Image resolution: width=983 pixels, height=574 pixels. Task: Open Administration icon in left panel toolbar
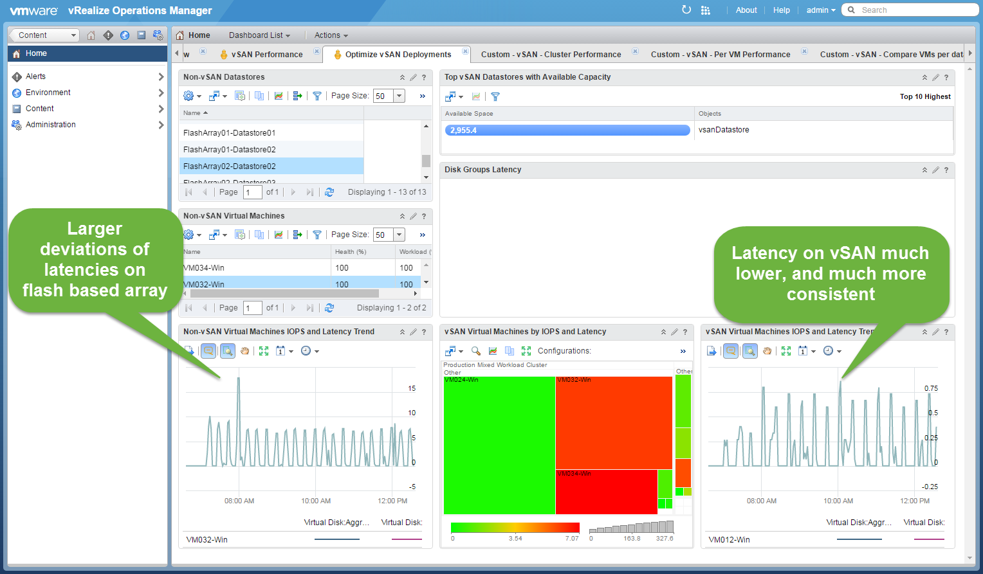click(158, 35)
